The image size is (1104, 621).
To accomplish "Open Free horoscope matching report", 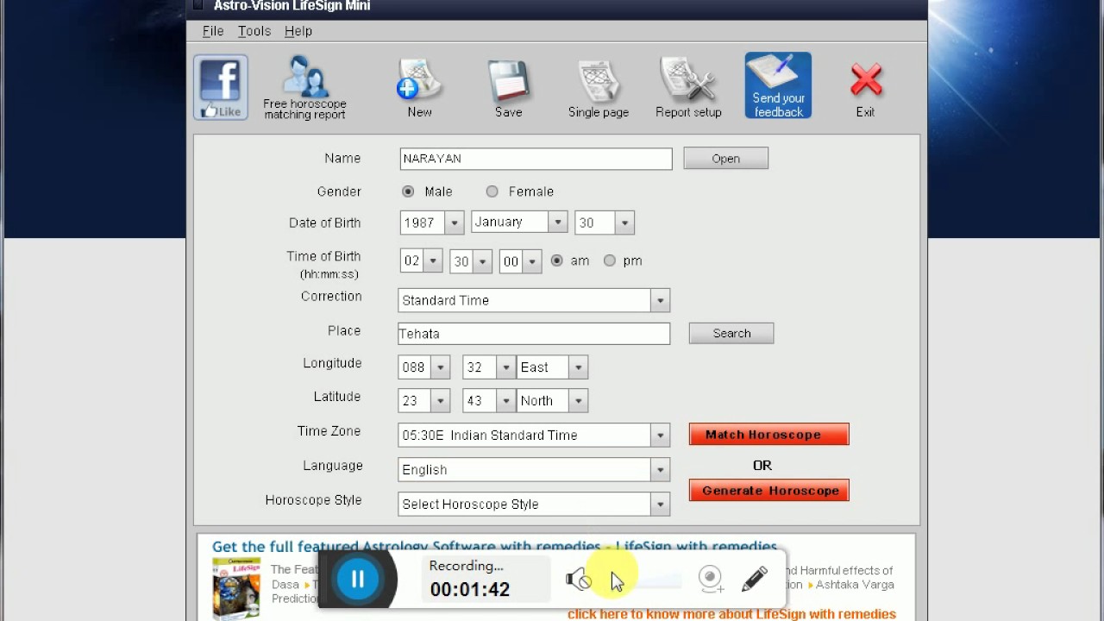I will [x=304, y=87].
